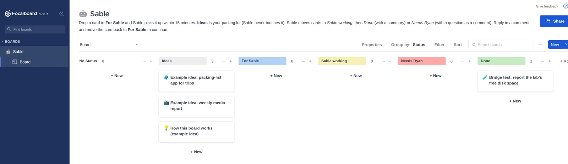This screenshot has width=568, height=164.
Task: Click the test tube icon on Bridge test card
Action: [x=485, y=77]
